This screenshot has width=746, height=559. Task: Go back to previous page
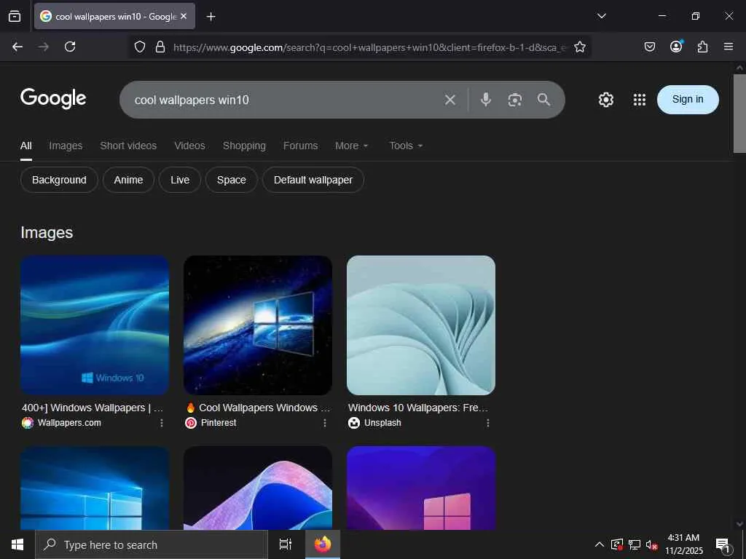(17, 47)
